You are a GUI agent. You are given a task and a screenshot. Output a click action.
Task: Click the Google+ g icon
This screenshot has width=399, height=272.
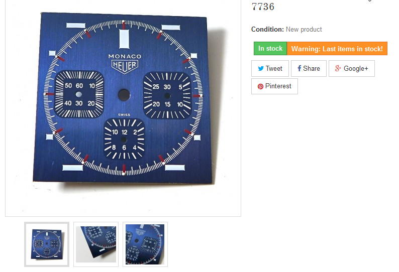point(338,68)
